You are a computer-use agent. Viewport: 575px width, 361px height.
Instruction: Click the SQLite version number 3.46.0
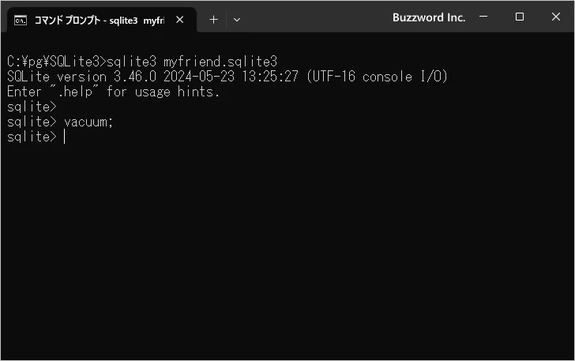[x=115, y=77]
